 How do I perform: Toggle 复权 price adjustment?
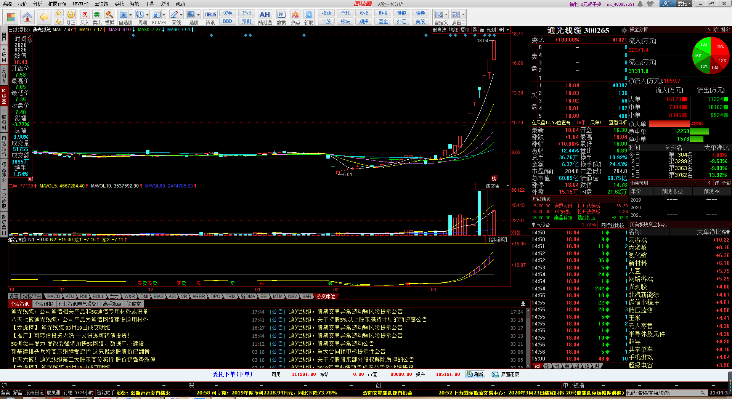(465, 30)
